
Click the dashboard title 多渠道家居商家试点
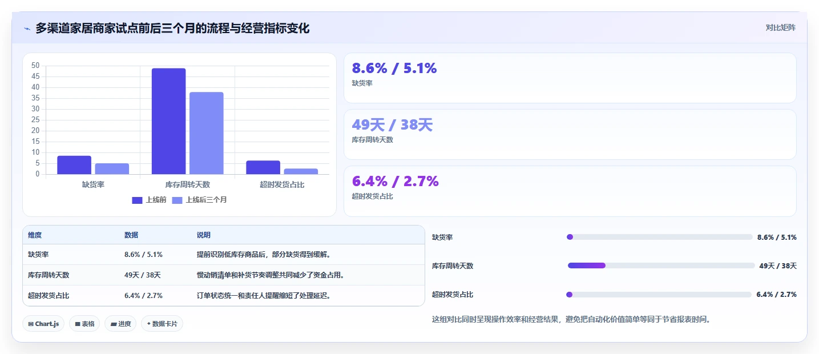pos(172,28)
